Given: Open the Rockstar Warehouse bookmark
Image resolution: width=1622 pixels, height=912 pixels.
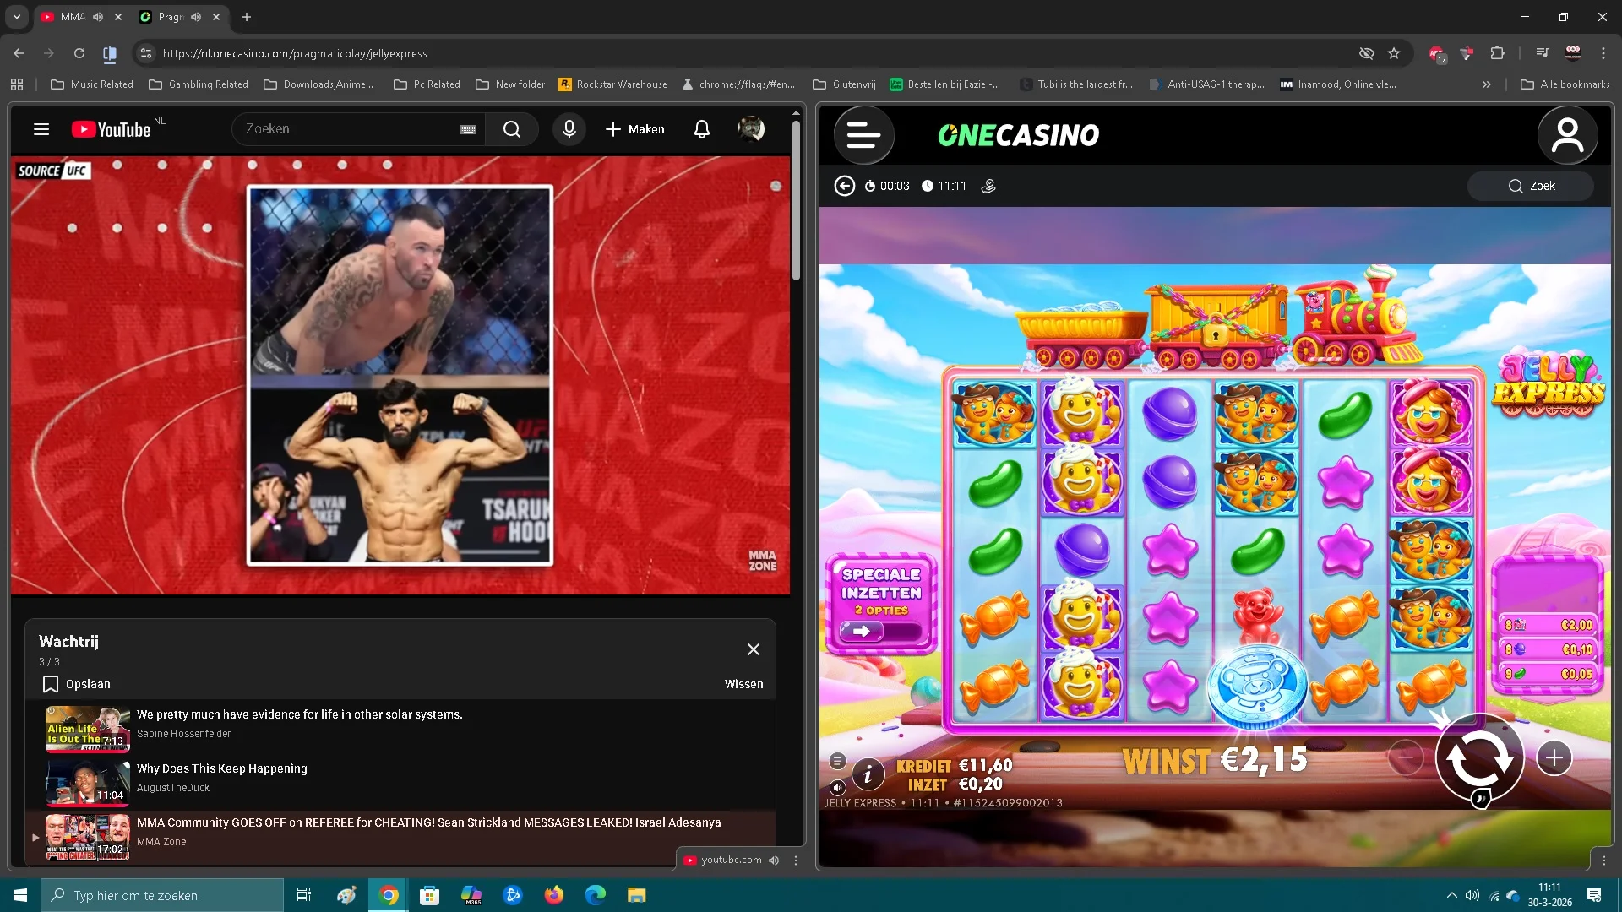Looking at the screenshot, I should click(612, 84).
